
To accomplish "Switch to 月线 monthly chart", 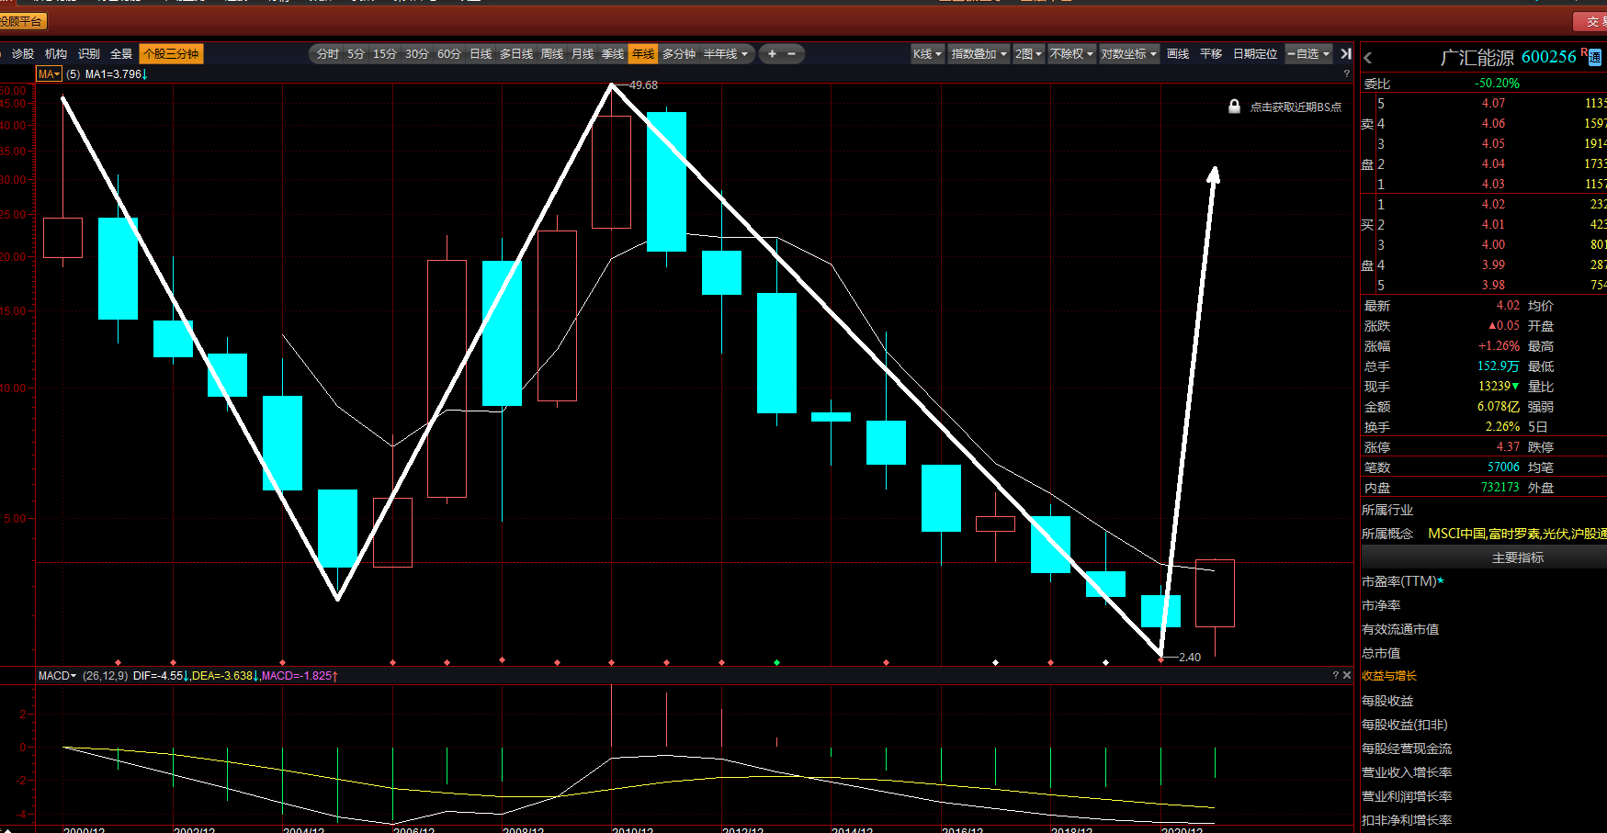I will pyautogui.click(x=583, y=54).
